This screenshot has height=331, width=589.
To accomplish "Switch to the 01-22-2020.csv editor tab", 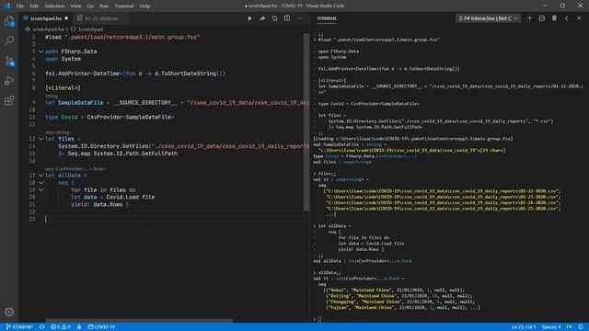I will [101, 18].
